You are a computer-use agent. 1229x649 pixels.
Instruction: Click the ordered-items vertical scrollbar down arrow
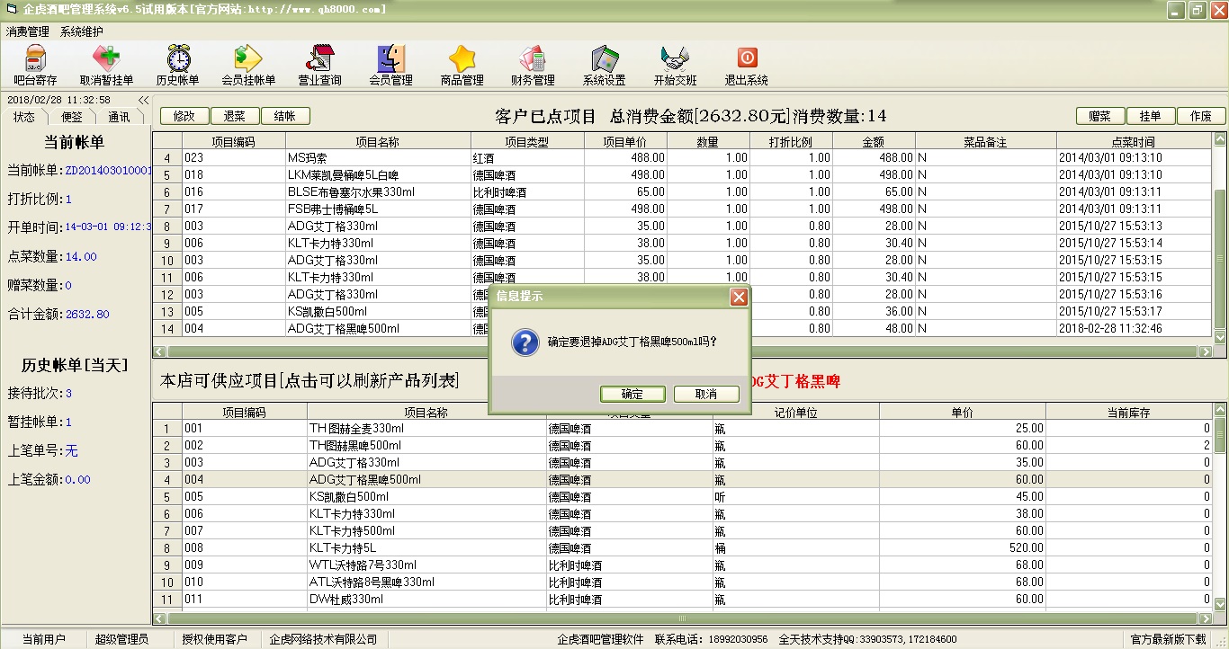(x=1219, y=337)
